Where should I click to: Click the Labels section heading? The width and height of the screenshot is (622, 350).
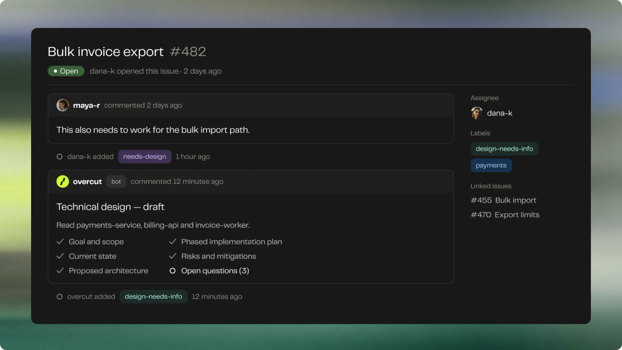click(480, 133)
